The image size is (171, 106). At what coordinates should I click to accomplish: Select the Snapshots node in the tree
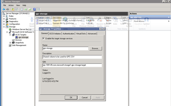coord(19,43)
